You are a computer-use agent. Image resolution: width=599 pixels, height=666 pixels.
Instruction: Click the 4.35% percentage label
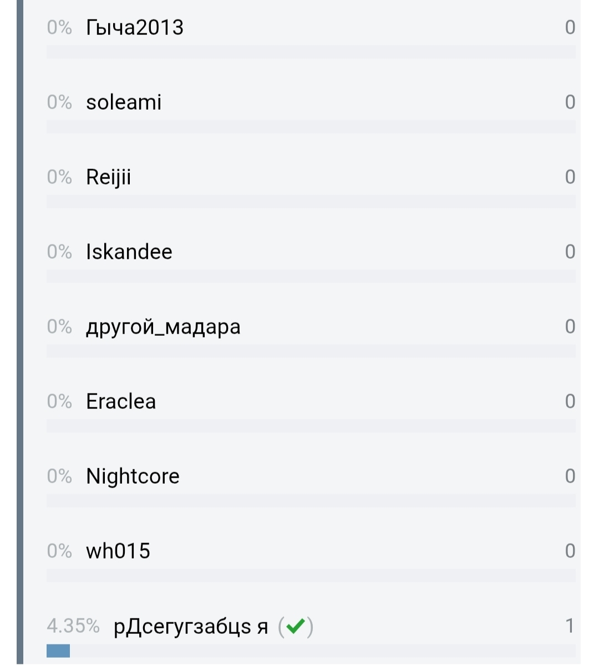tap(73, 626)
